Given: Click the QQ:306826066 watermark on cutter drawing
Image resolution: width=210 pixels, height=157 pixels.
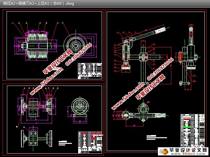Looking at the screenshot, I should coord(79,54).
